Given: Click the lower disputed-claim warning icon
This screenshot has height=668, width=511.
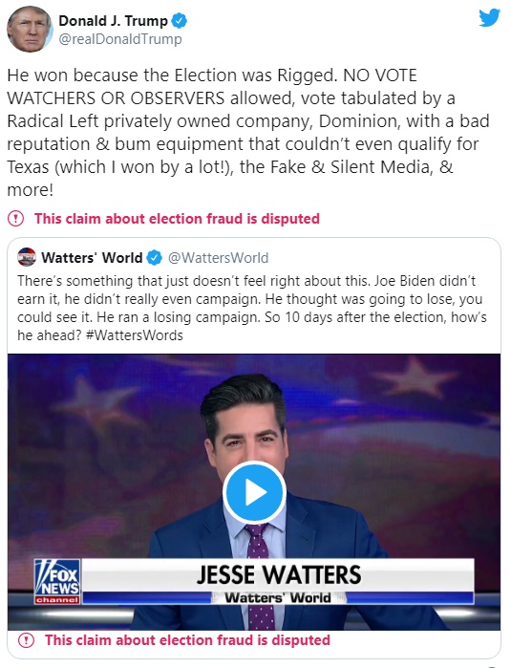Looking at the screenshot, I should pos(27,640).
